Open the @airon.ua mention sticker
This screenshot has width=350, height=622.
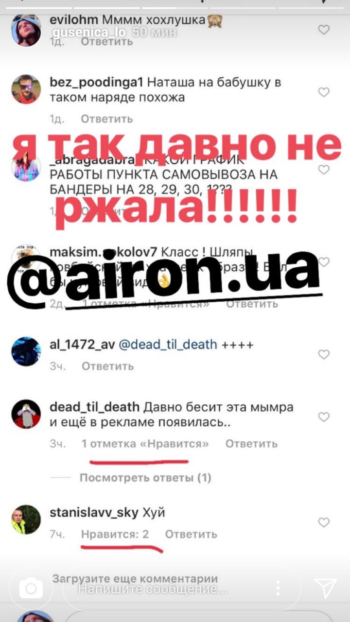coord(163,278)
